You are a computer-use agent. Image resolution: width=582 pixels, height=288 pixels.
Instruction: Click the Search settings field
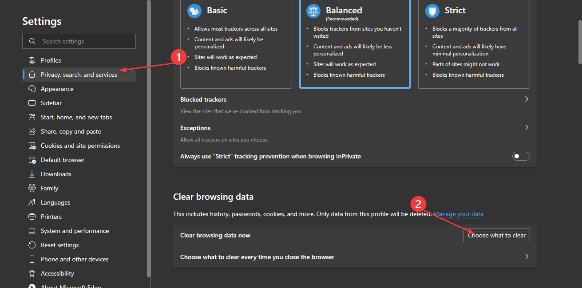point(79,41)
